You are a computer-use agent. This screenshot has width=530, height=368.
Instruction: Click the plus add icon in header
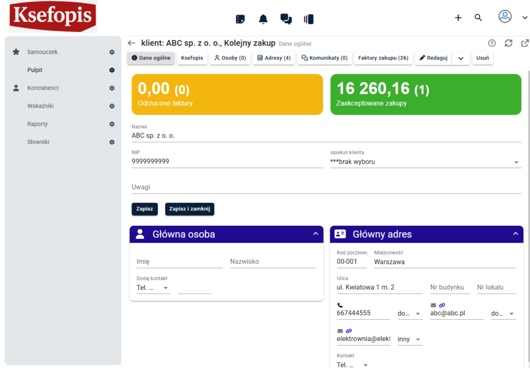(x=458, y=18)
